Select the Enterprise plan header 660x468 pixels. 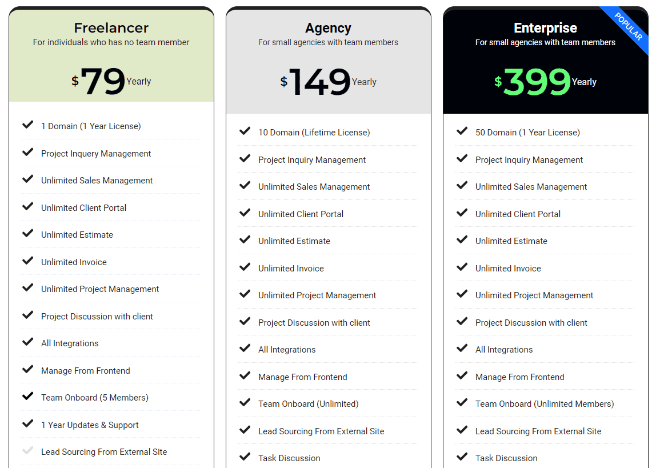[x=545, y=27]
